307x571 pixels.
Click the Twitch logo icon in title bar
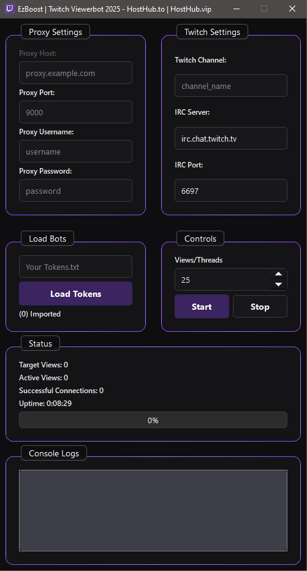(9, 9)
